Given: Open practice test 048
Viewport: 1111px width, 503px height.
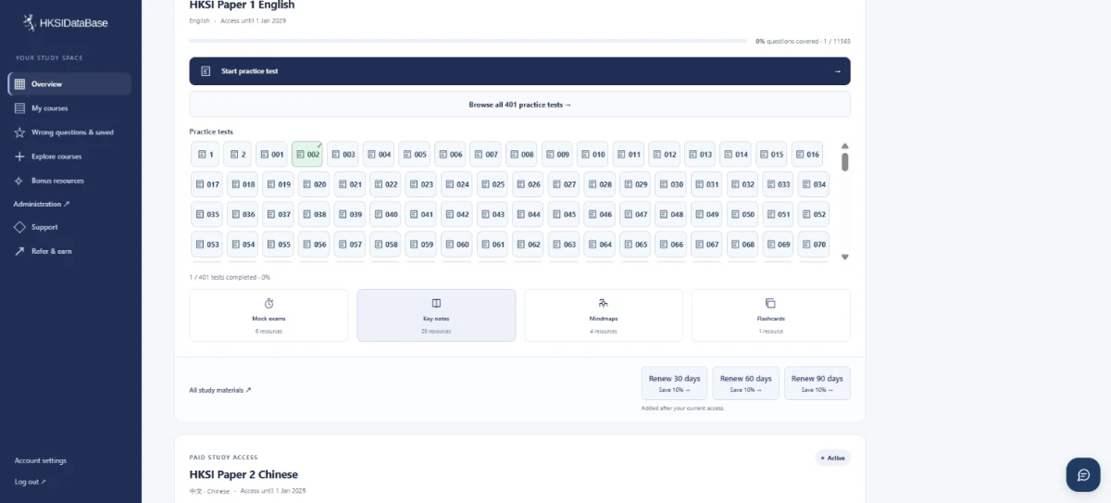Looking at the screenshot, I should (670, 214).
